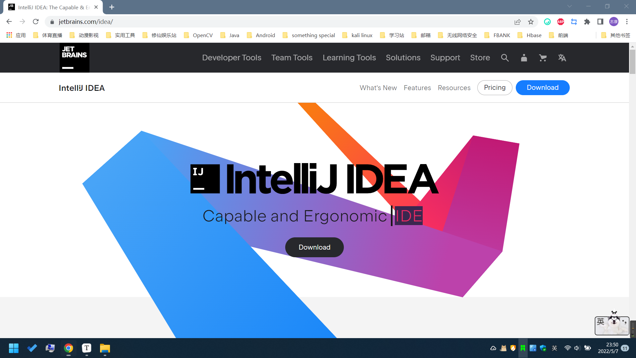The height and width of the screenshot is (358, 636).
Task: Open Typora T icon in taskbar
Action: pyautogui.click(x=87, y=348)
